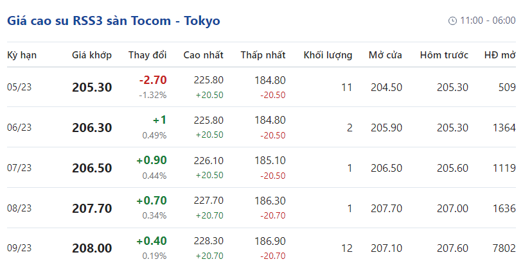523x266 pixels.
Task: Click the Hôm trước column header
Action: [444, 55]
